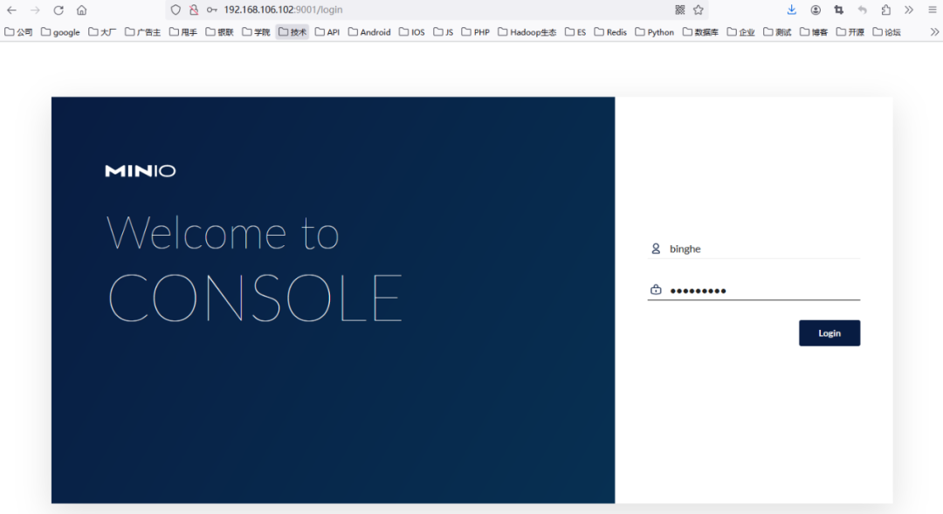Open the 数据库 bookmarks folder
Screen dimensions: 943x514
[700, 32]
